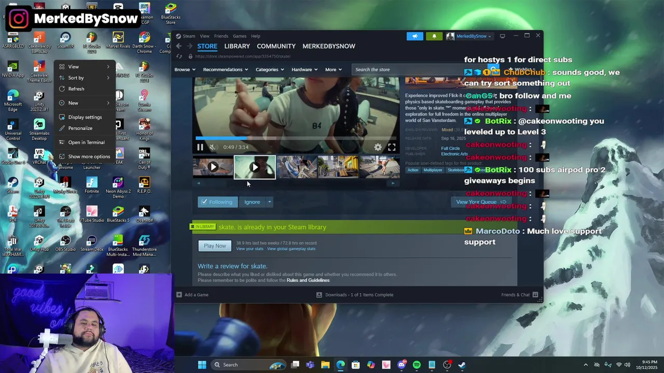Image resolution: width=664 pixels, height=373 pixels.
Task: Select the OBS Studio desktop icon
Action: [65, 243]
